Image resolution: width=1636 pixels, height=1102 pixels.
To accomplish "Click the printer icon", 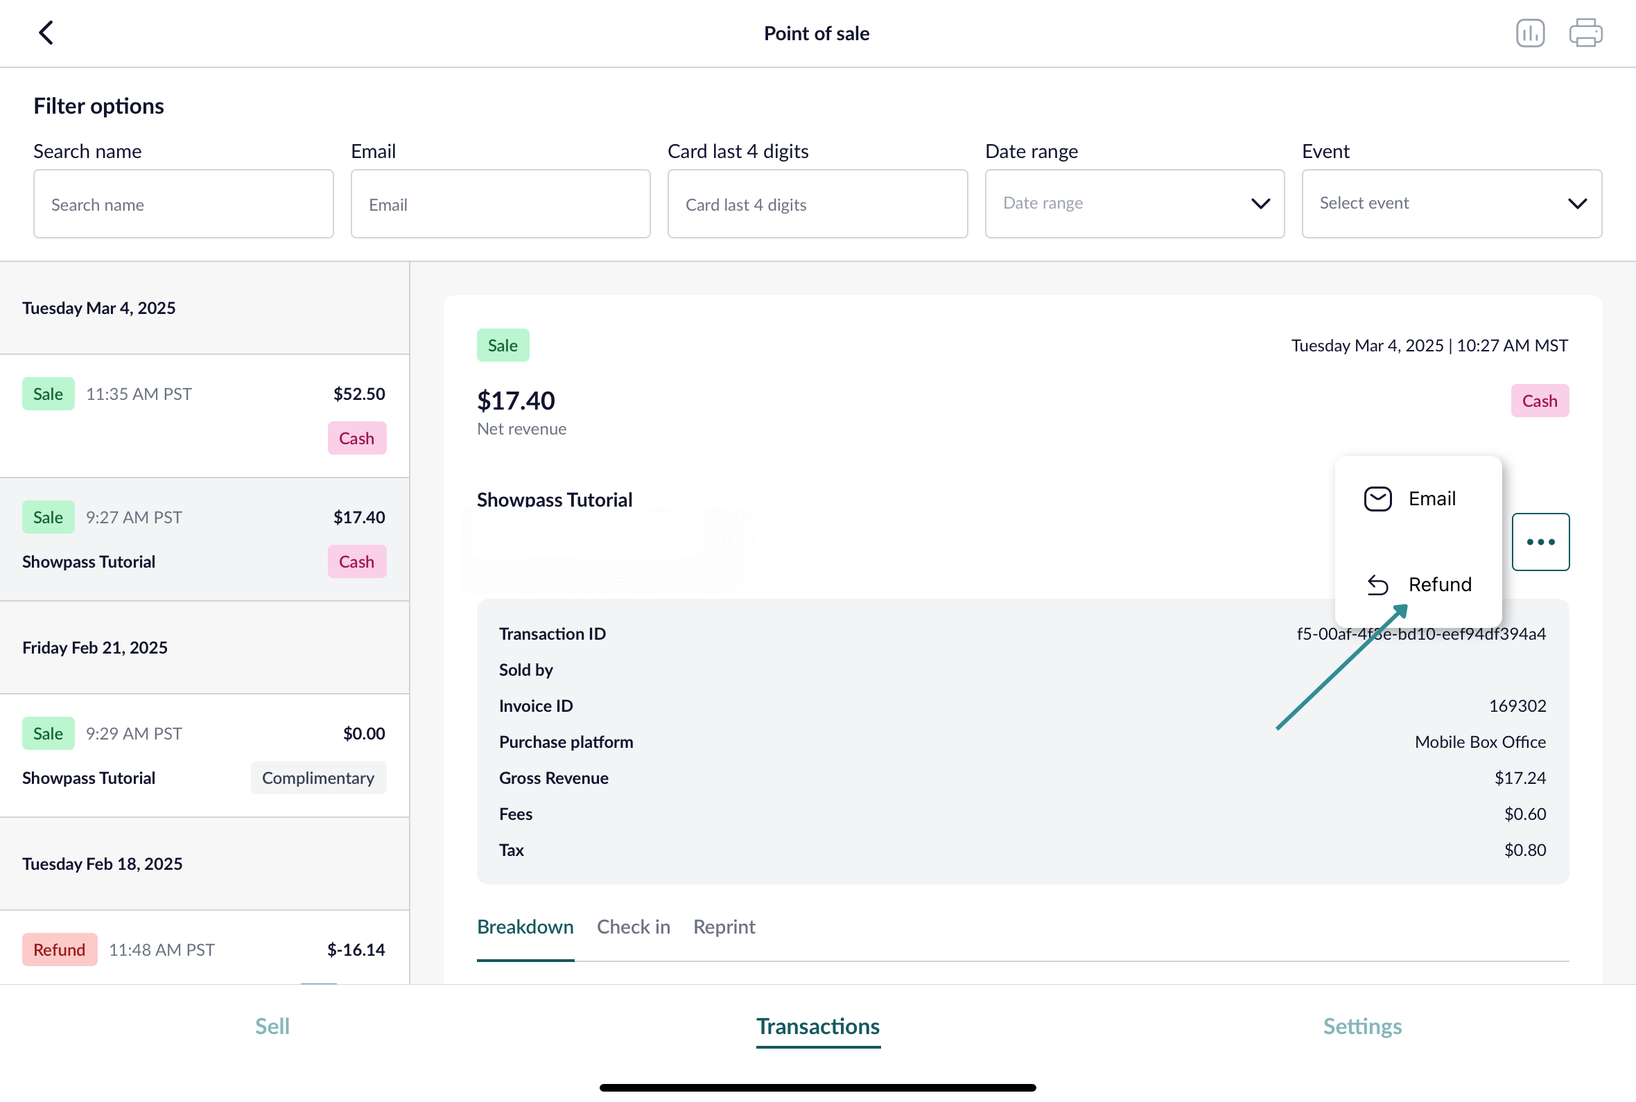I will 1585,33.
